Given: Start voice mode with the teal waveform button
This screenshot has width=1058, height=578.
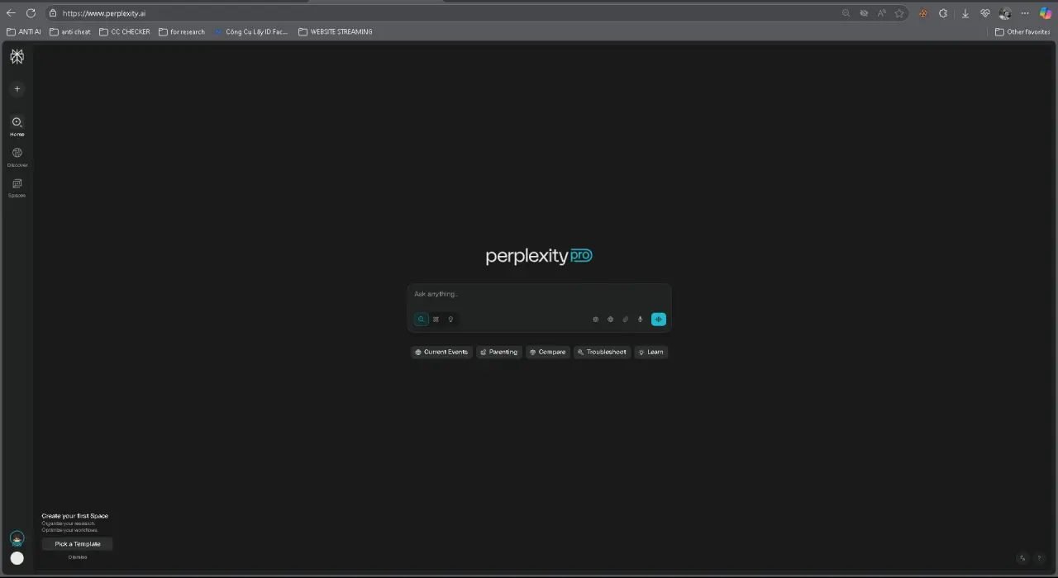Looking at the screenshot, I should pos(658,319).
